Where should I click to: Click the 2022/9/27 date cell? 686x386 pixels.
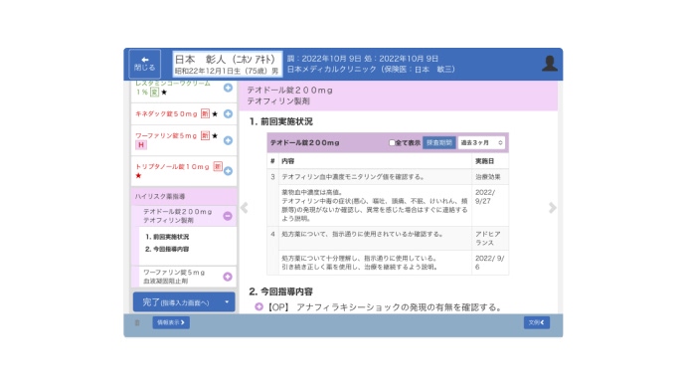point(490,205)
